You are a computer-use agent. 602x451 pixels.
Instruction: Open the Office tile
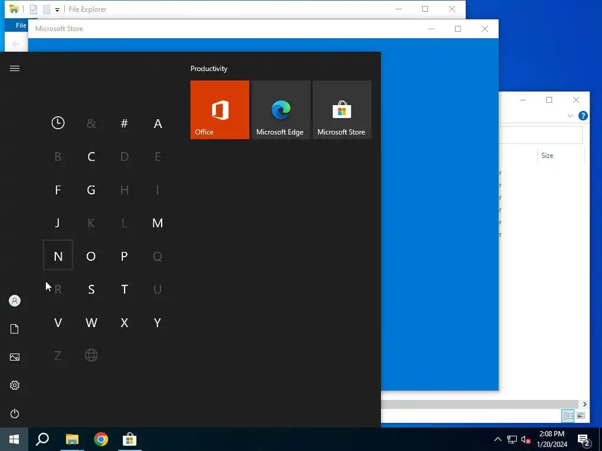[220, 110]
